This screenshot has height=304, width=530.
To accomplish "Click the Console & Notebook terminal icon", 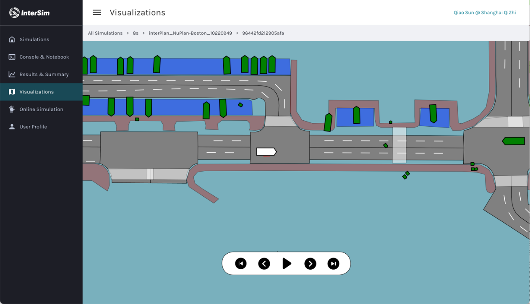I will click(x=12, y=57).
